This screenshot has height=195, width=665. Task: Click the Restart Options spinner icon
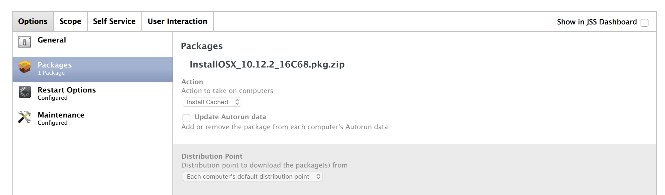[25, 92]
